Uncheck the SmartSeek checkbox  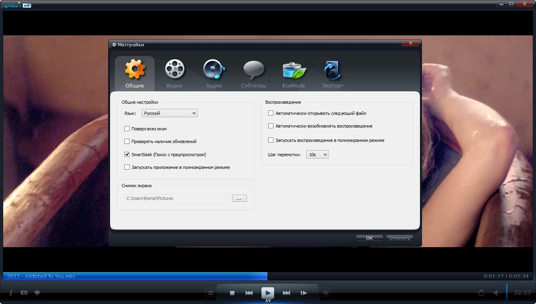click(127, 155)
